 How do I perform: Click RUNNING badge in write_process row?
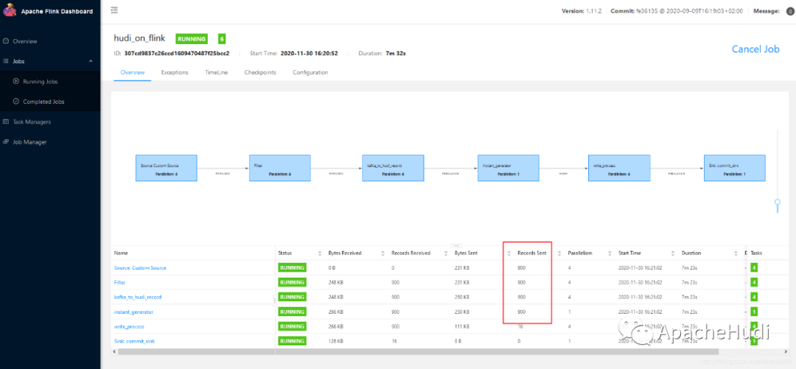point(293,326)
